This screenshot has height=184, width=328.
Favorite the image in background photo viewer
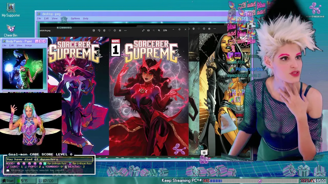point(199,29)
